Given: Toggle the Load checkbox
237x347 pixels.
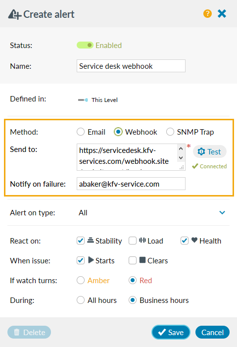Looking at the screenshot, I should (133, 241).
